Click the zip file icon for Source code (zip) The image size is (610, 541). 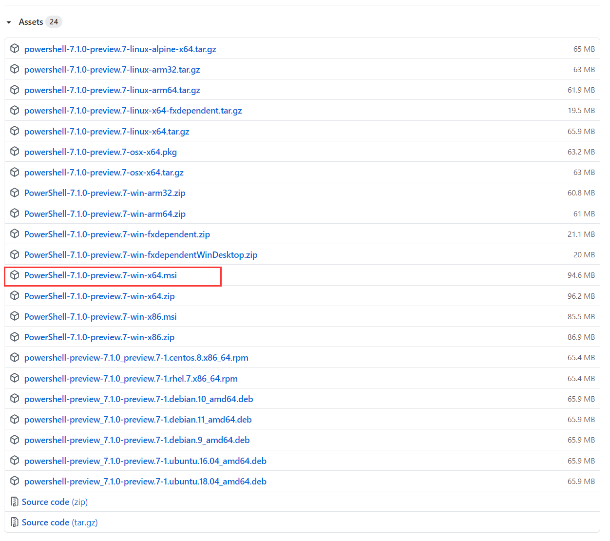click(15, 502)
